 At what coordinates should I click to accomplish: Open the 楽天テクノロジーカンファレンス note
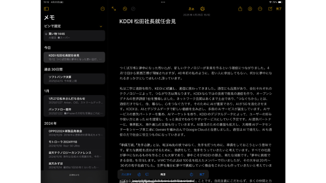[74, 154]
